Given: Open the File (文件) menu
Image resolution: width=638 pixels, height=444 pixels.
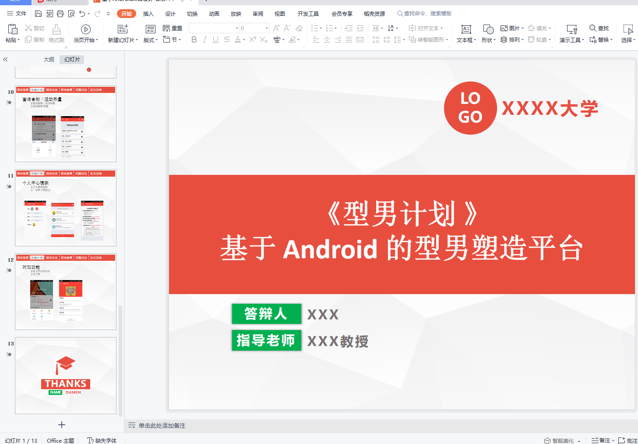Looking at the screenshot, I should pyautogui.click(x=17, y=14).
